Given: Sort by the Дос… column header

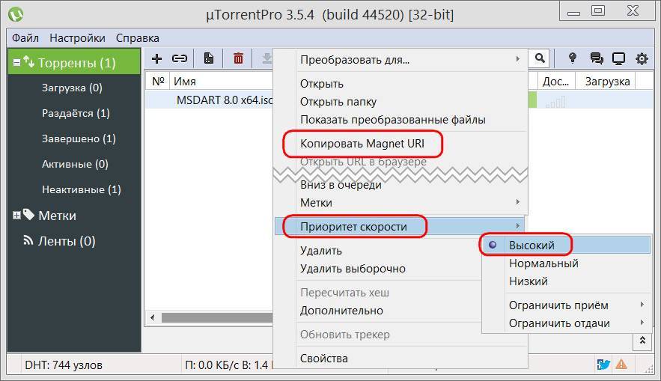Looking at the screenshot, I should 555,82.
